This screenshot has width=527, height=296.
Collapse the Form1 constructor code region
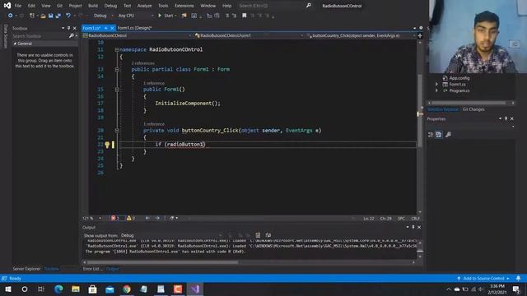tap(117, 90)
